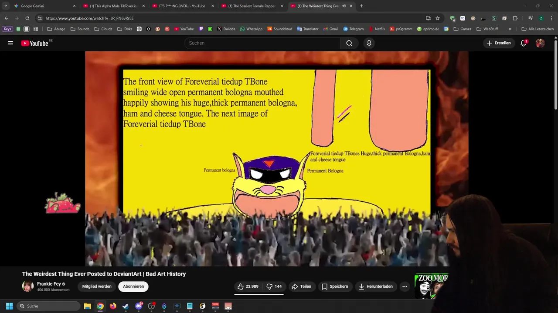Open YouTube notifications bell

click(x=524, y=43)
